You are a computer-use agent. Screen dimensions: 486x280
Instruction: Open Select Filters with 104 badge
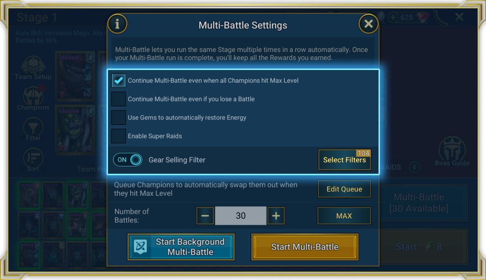(344, 160)
